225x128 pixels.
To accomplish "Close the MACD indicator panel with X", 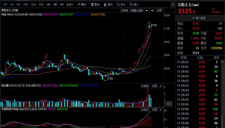I will point(161,110).
